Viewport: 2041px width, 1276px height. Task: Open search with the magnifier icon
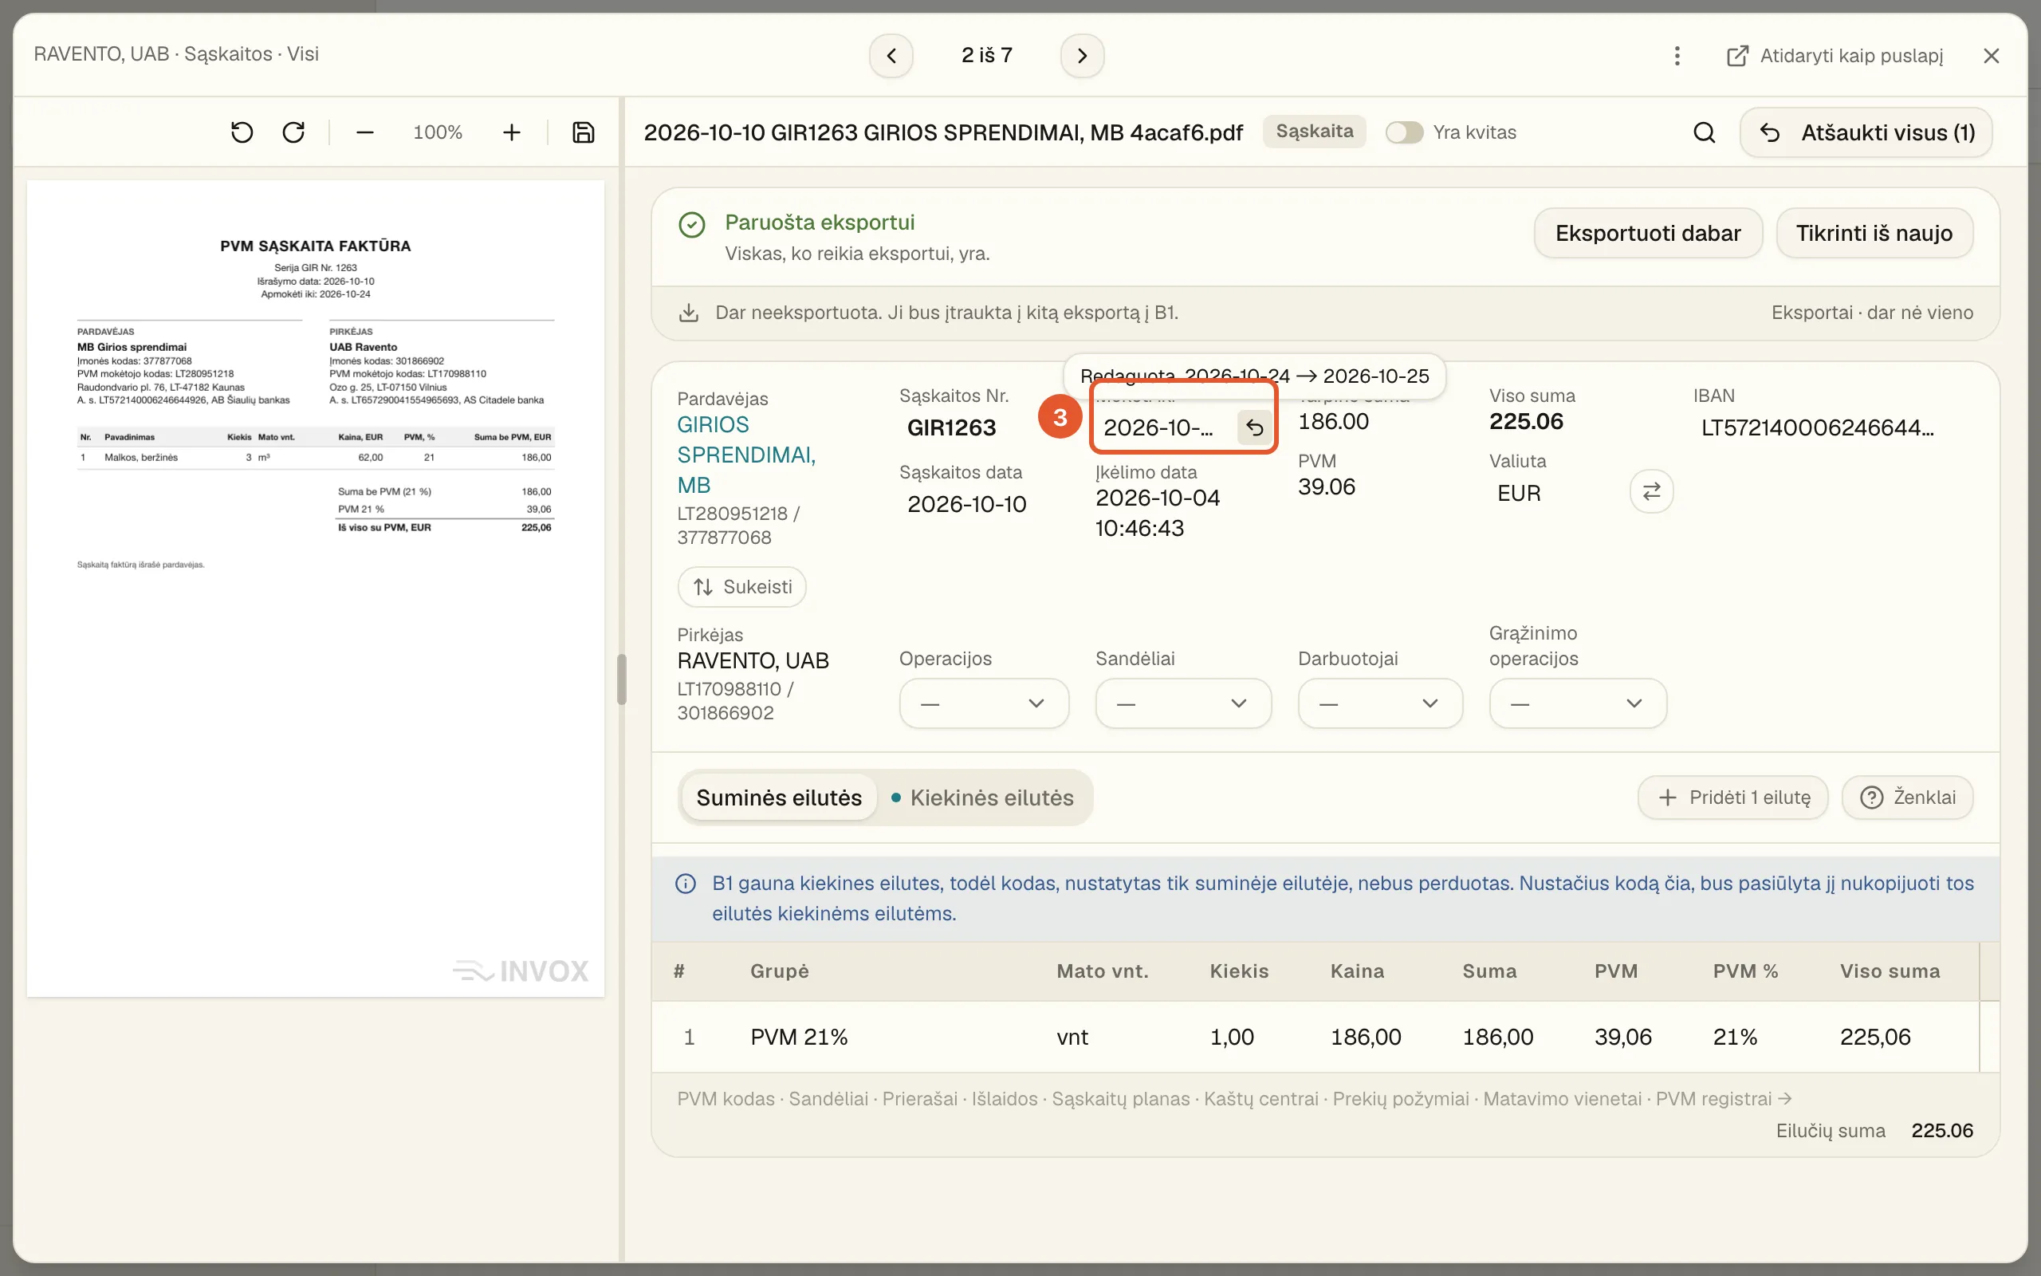click(x=1704, y=132)
